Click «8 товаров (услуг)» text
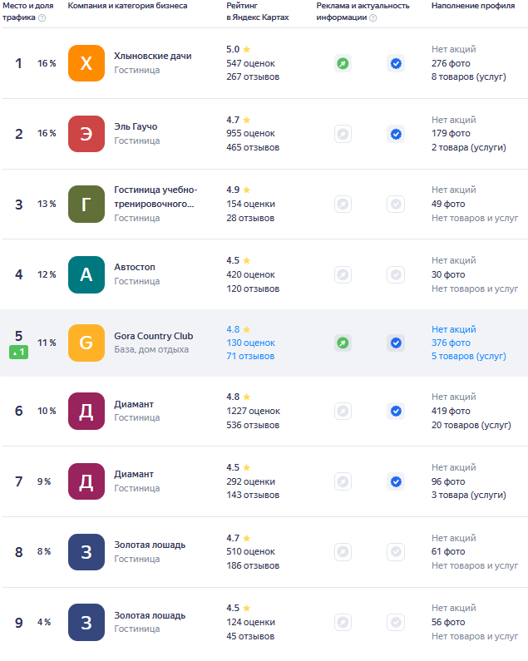 (x=468, y=76)
